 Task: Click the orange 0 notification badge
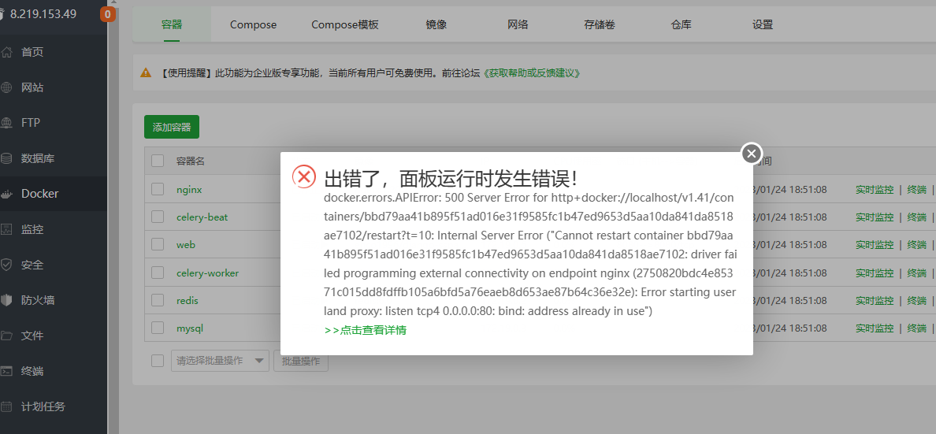[x=107, y=14]
